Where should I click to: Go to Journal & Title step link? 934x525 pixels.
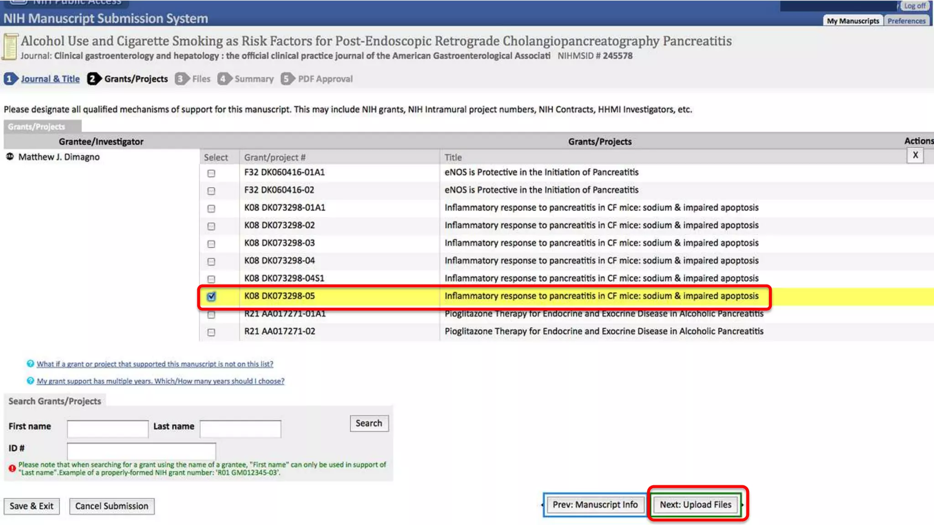pos(50,79)
